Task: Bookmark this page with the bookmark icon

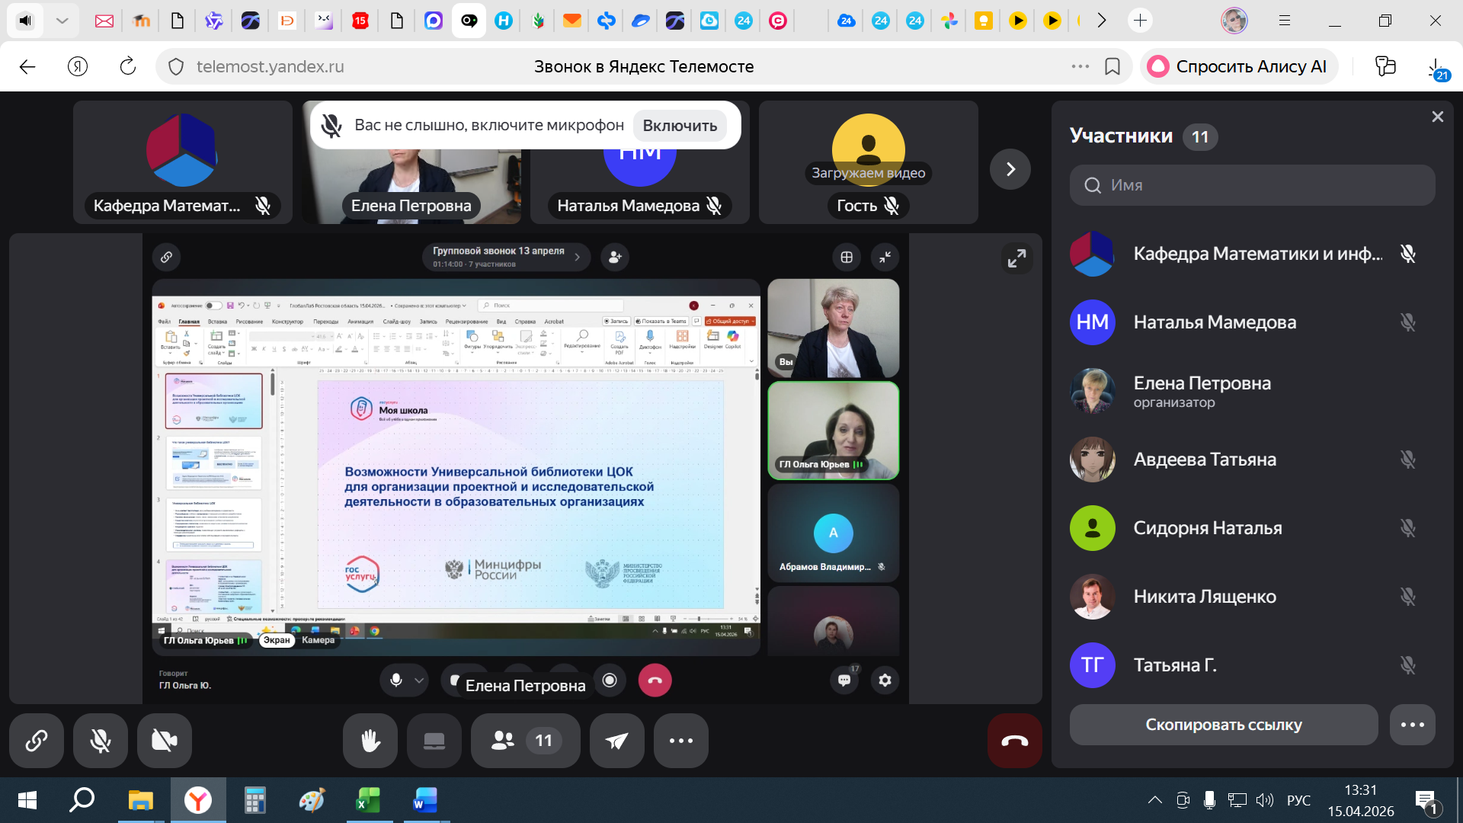Action: click(x=1112, y=67)
